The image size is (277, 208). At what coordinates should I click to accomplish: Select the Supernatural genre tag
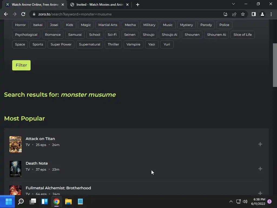90,44
